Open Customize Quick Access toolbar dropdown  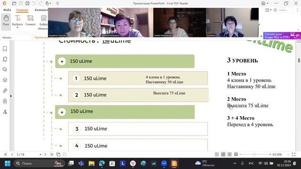click(57, 3)
